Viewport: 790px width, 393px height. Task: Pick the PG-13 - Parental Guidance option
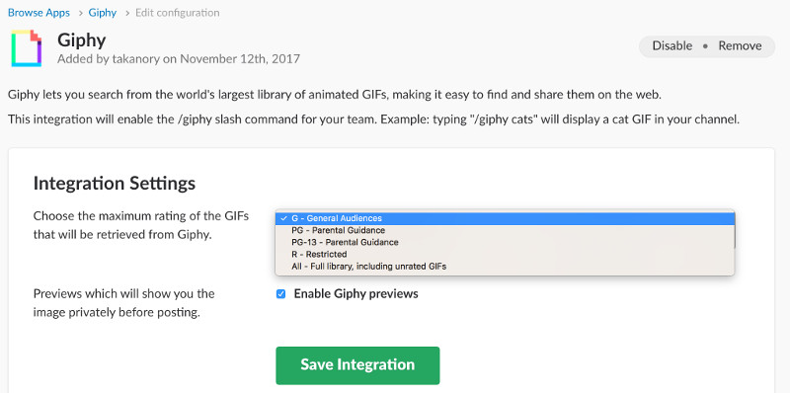(505, 242)
